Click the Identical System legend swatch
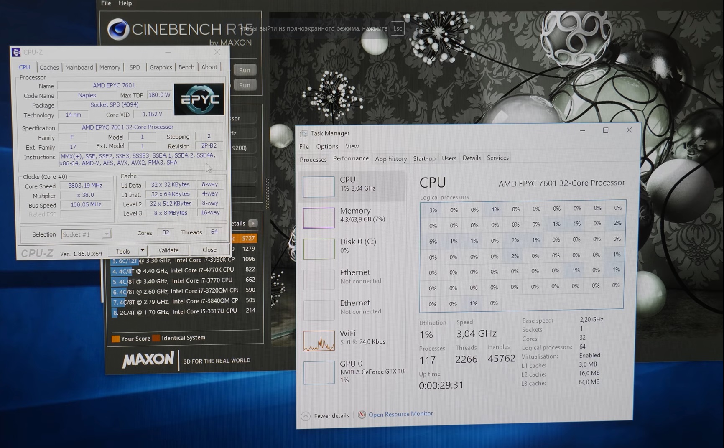The image size is (724, 448). 156,338
